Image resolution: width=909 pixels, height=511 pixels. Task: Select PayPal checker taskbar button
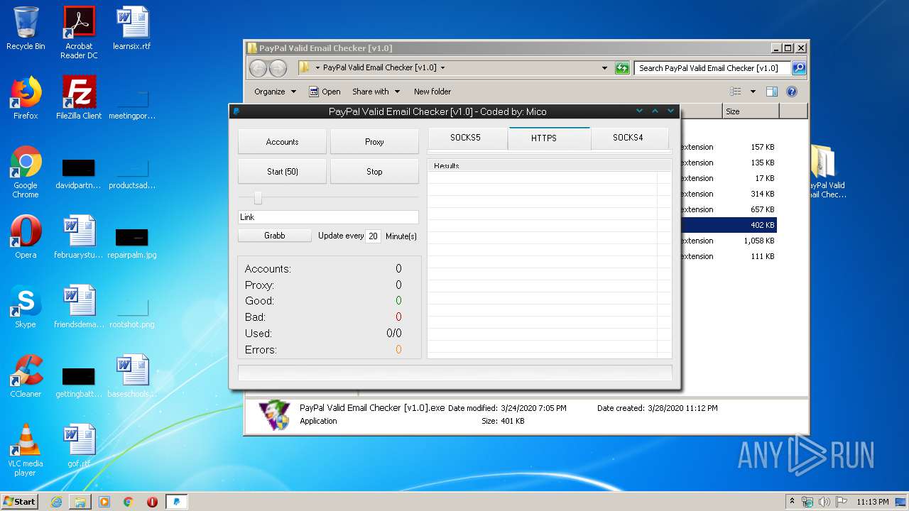[177, 502]
